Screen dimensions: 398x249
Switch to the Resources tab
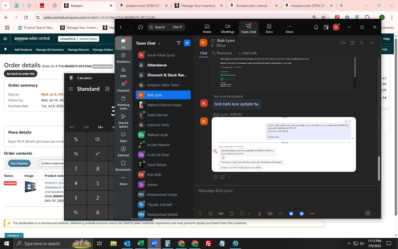point(222,53)
